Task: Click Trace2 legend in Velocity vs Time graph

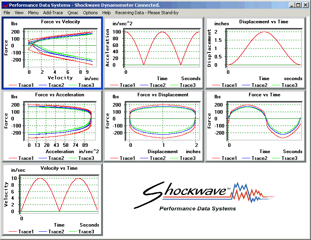Action: coord(51,231)
